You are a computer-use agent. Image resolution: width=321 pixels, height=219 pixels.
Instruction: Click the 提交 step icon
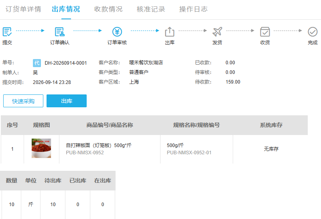[x=7, y=32]
